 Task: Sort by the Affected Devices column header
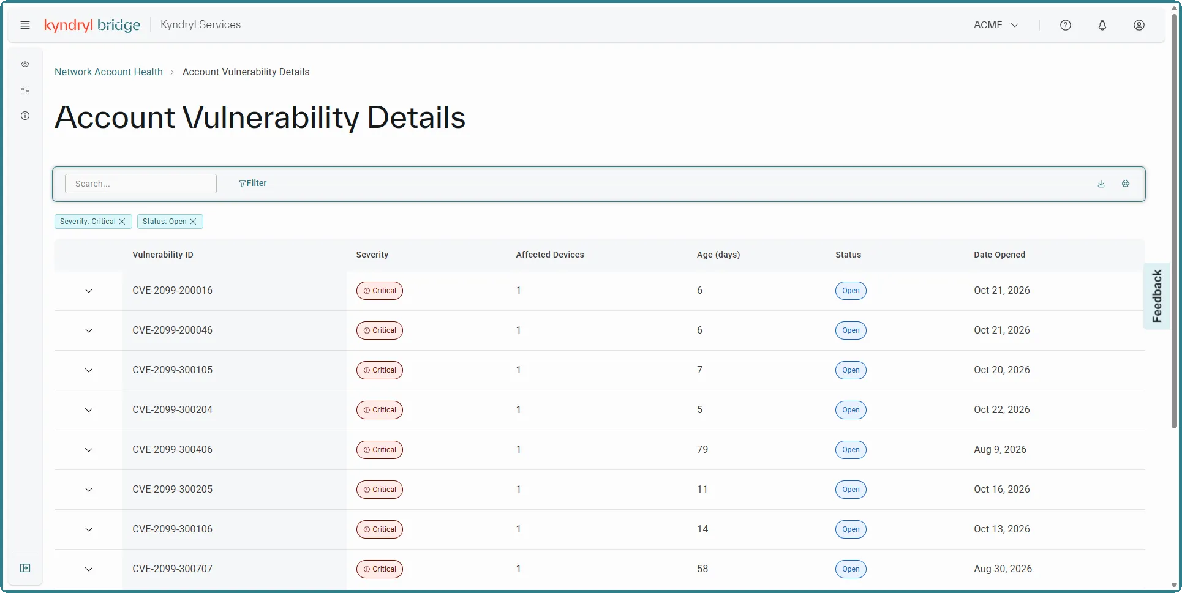click(550, 255)
